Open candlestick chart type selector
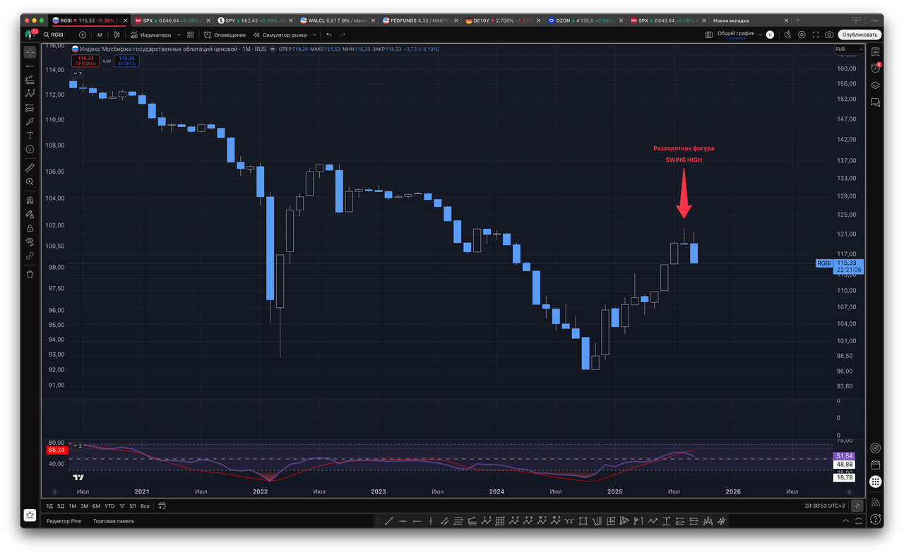 click(116, 35)
